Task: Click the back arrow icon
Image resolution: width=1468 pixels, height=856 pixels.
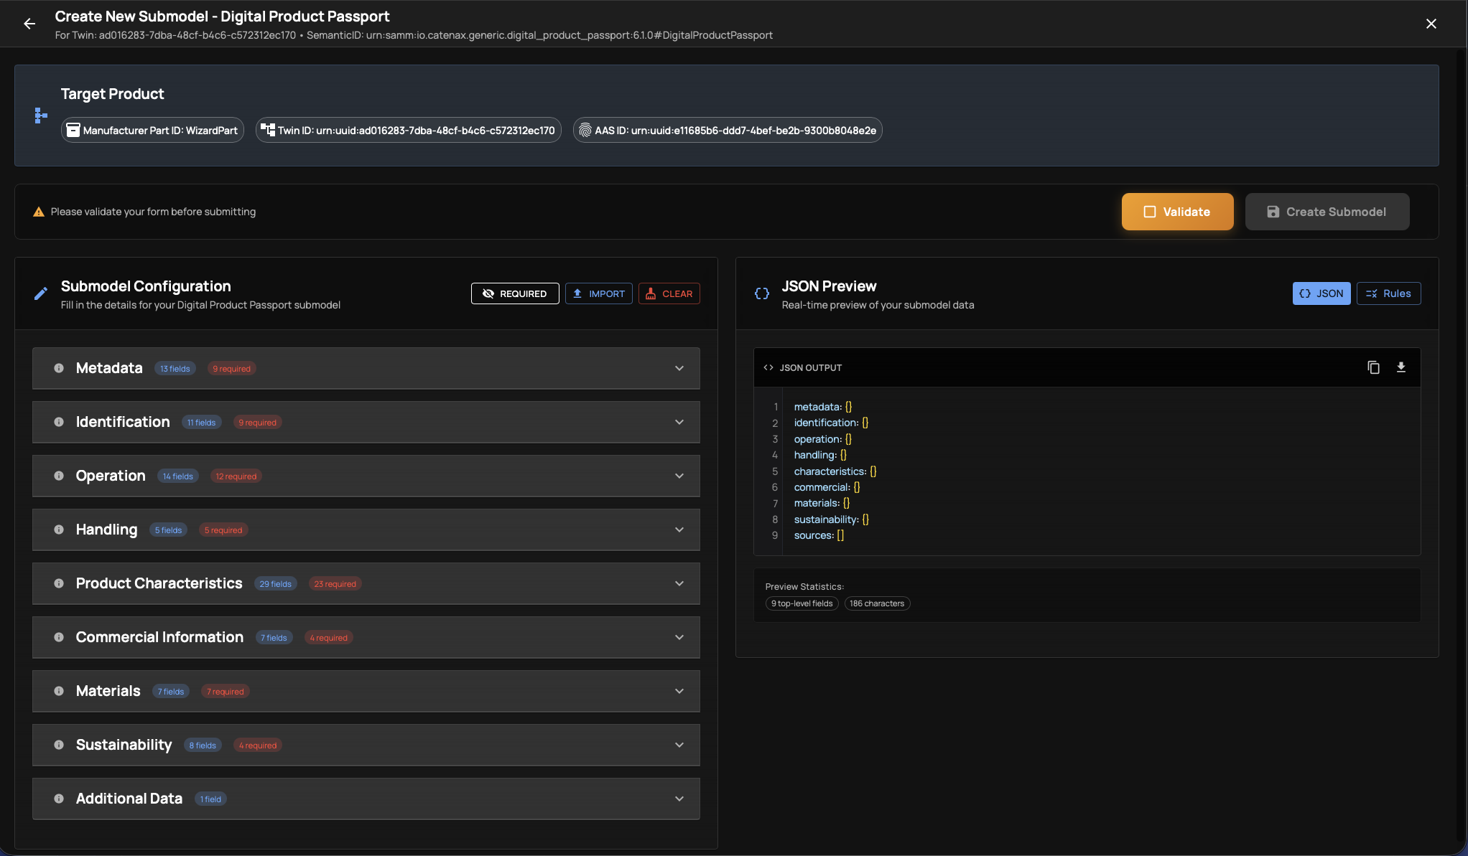Action: pos(29,24)
